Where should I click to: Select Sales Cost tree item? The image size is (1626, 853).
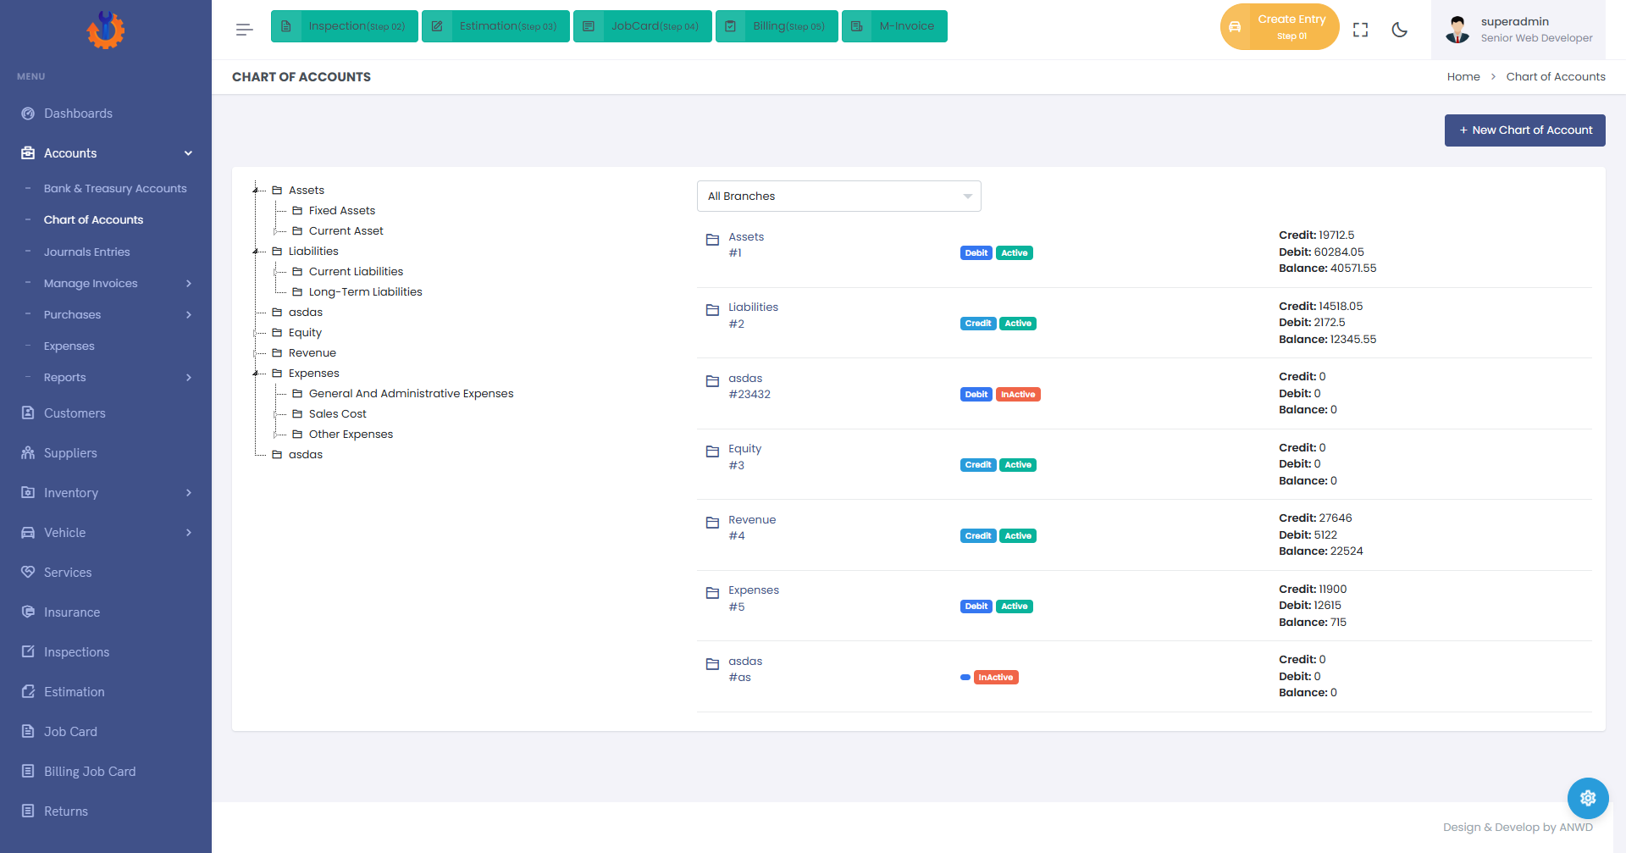[x=338, y=414]
